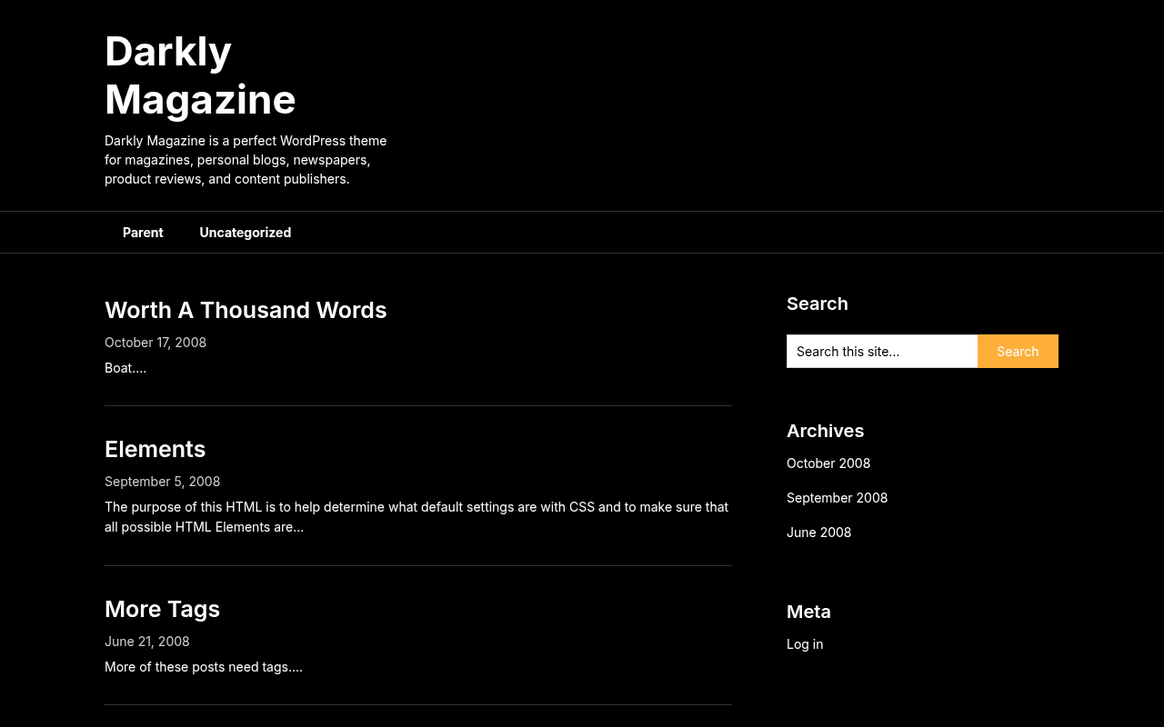Viewport: 1164px width, 727px height.
Task: View the October 2008 archive
Action: tap(828, 463)
